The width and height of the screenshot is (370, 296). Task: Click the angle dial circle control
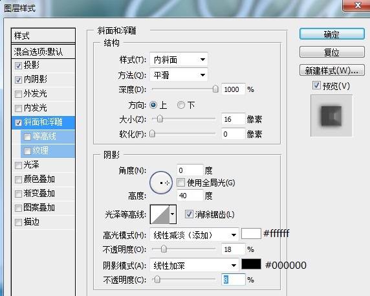pyautogui.click(x=161, y=183)
